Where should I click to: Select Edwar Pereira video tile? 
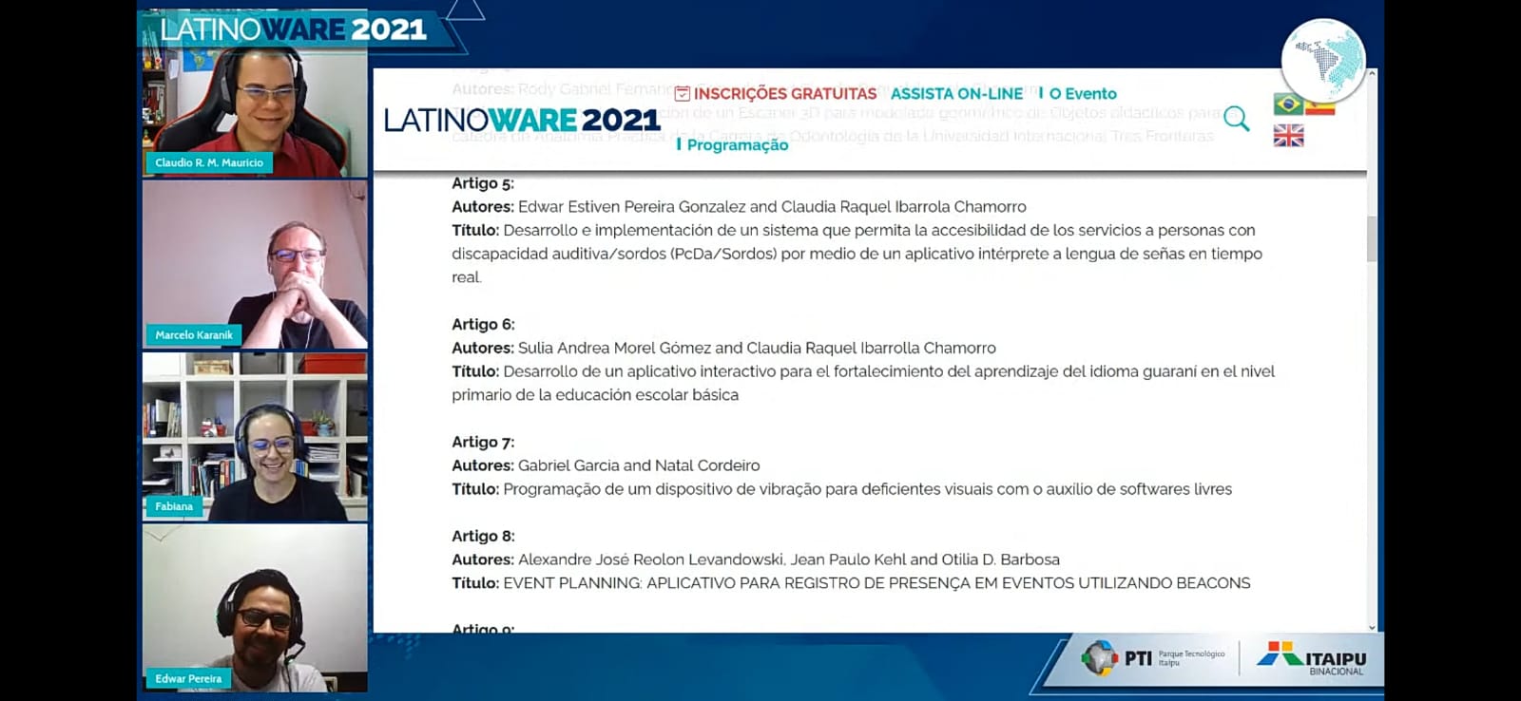(255, 608)
